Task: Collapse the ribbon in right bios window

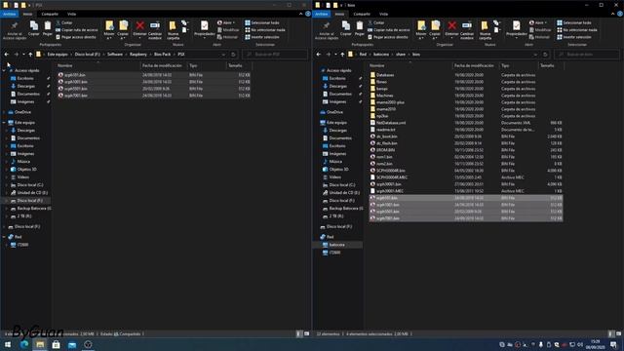Action: pyautogui.click(x=613, y=14)
